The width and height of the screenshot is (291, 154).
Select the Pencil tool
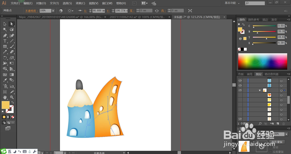5,52
